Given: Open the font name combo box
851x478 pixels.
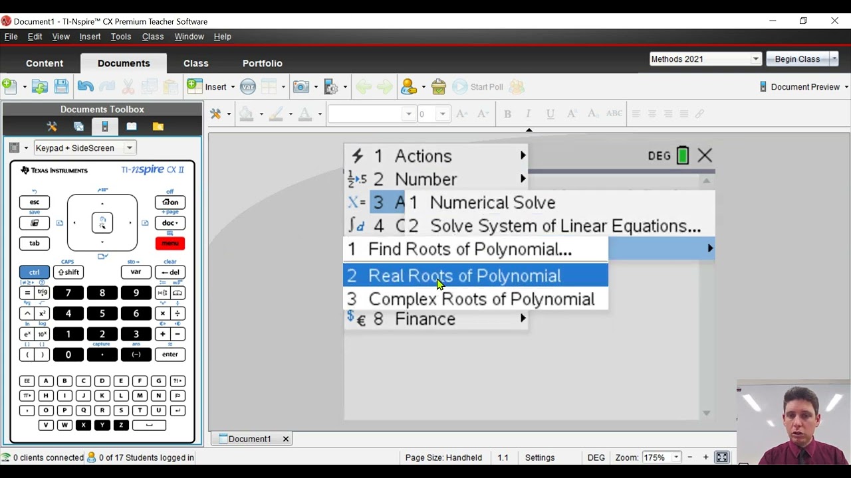Looking at the screenshot, I should [x=371, y=114].
